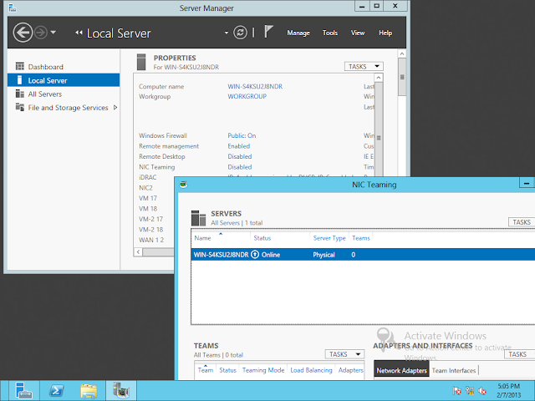Click the 'WAN 1 2' property label
This screenshot has height=401, width=535.
click(151, 240)
